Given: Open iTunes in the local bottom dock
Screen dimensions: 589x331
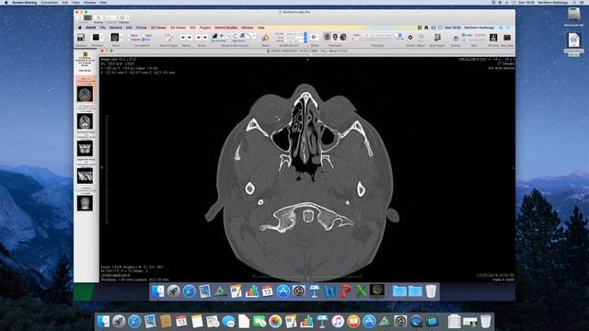Looking at the screenshot, I should [338, 321].
